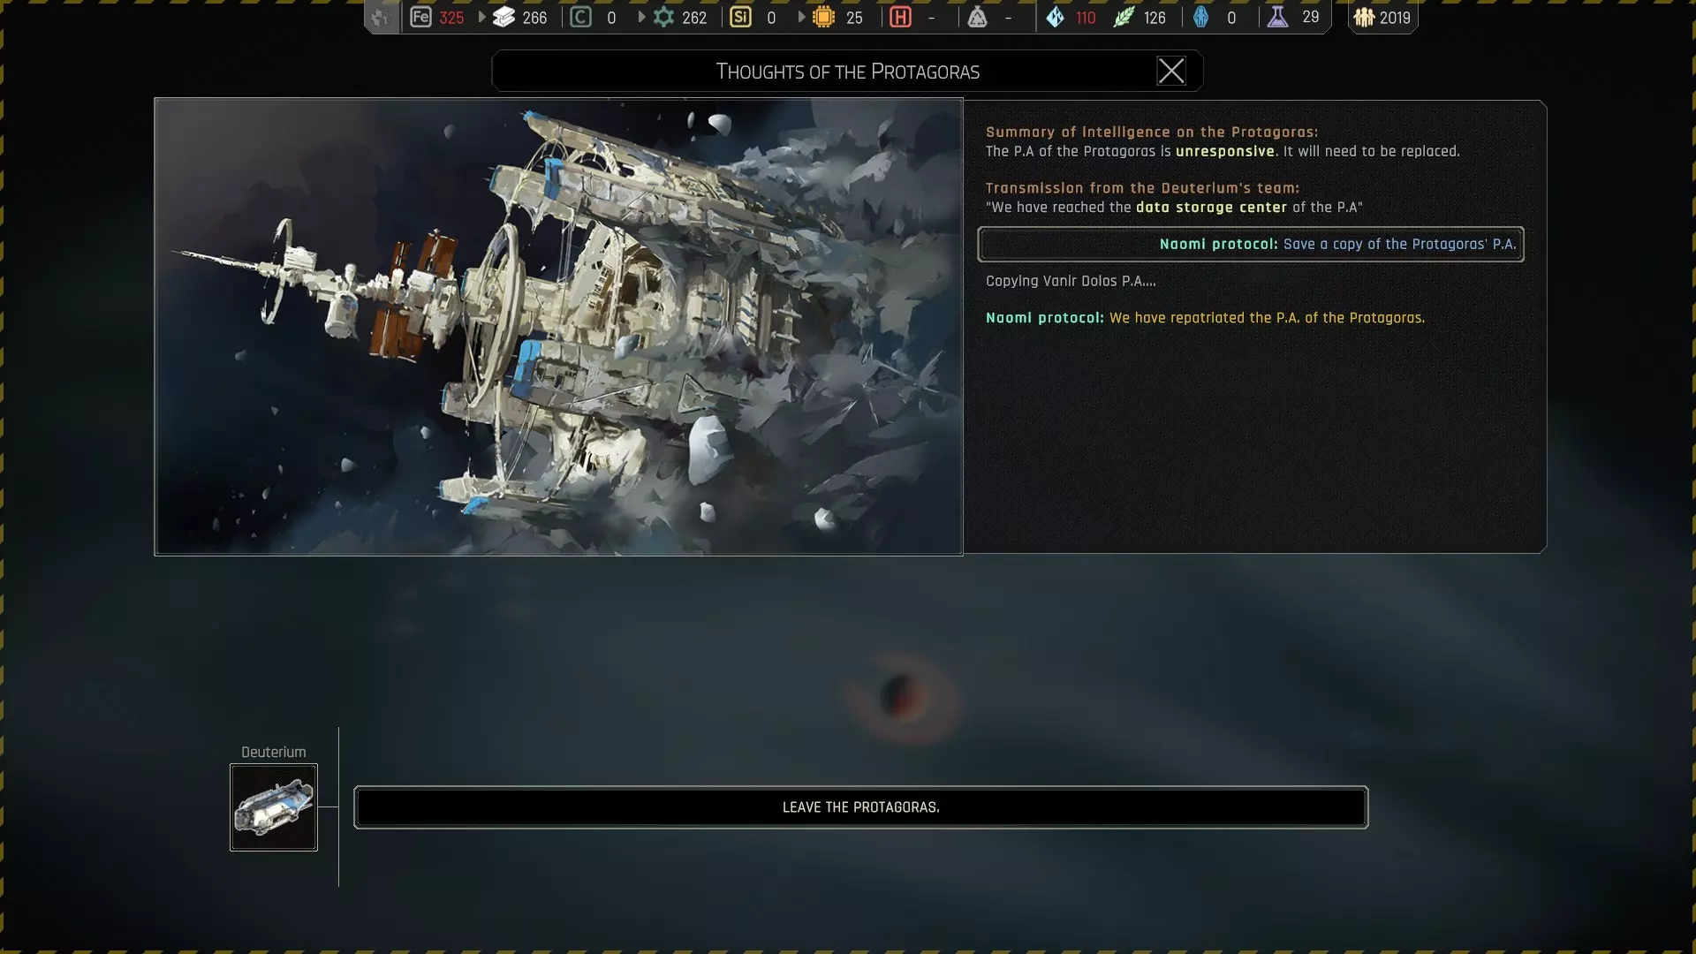This screenshot has height=954, width=1696.
Task: Click the silicon Si resource icon
Action: [x=740, y=17]
